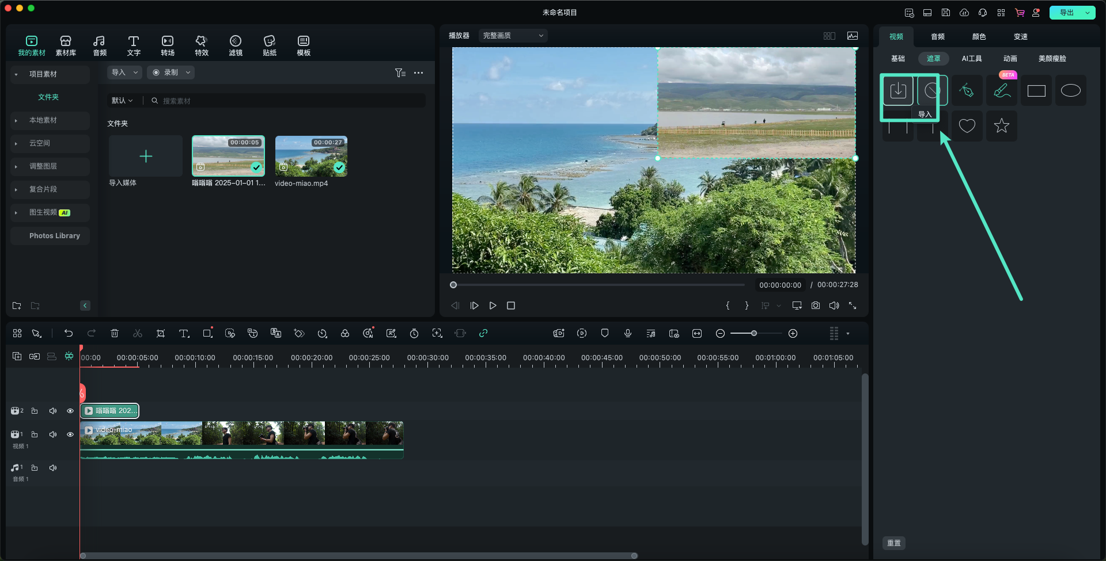
Task: Click the timeline horizontal scrollbar
Action: click(x=358, y=556)
